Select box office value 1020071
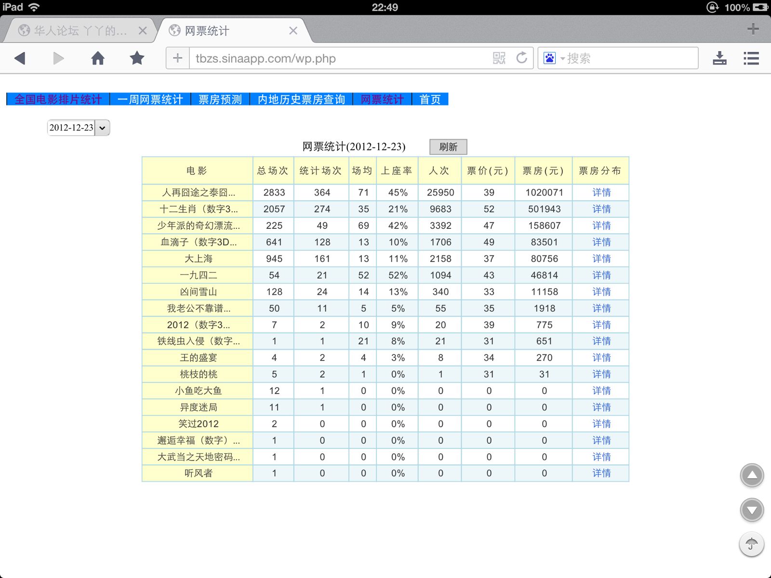 point(544,192)
